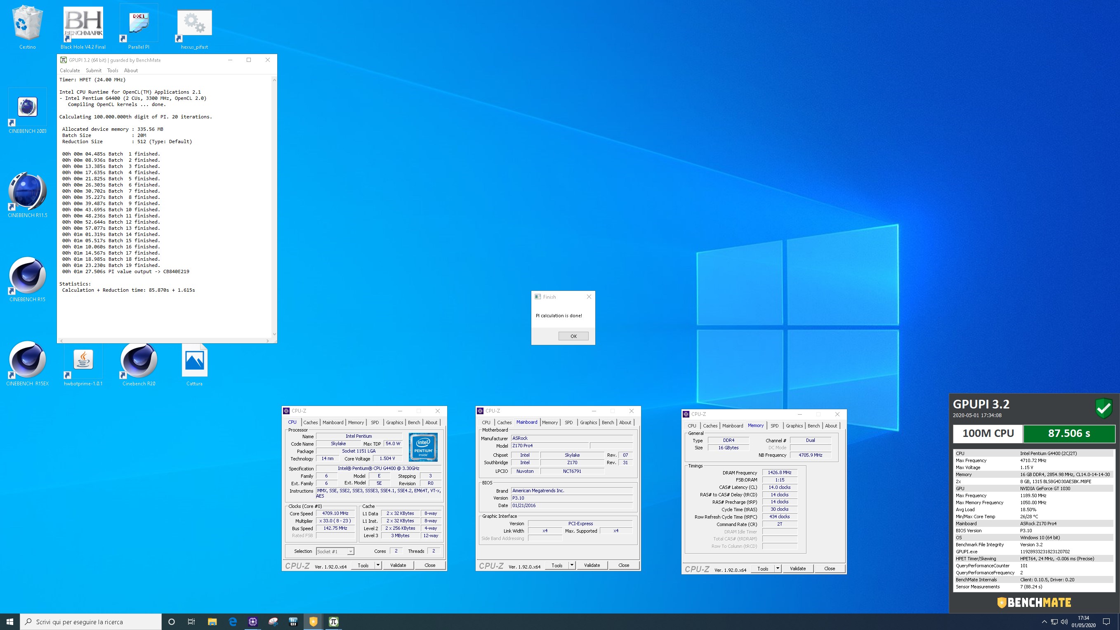The image size is (1120, 630).
Task: Close the Finish dialog
Action: click(589, 297)
